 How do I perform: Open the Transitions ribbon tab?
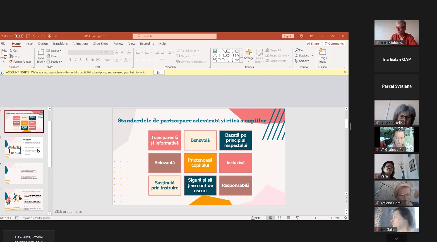pyautogui.click(x=60, y=44)
